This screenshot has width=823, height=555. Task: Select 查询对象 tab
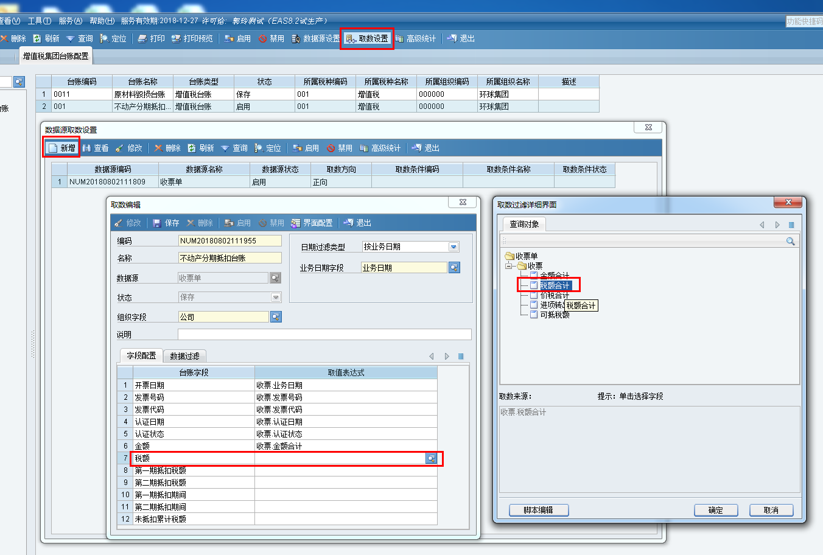(x=524, y=224)
